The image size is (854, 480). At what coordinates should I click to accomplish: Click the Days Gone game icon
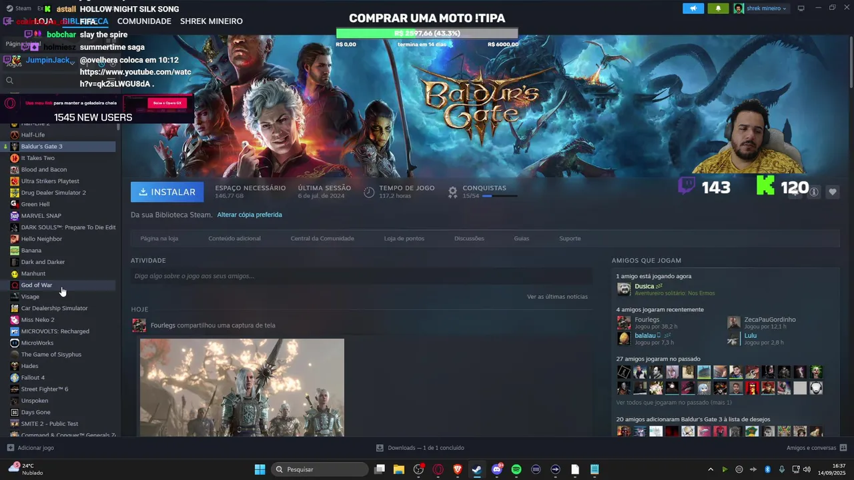coord(15,412)
